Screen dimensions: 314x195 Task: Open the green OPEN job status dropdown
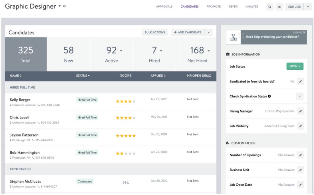click(x=295, y=66)
